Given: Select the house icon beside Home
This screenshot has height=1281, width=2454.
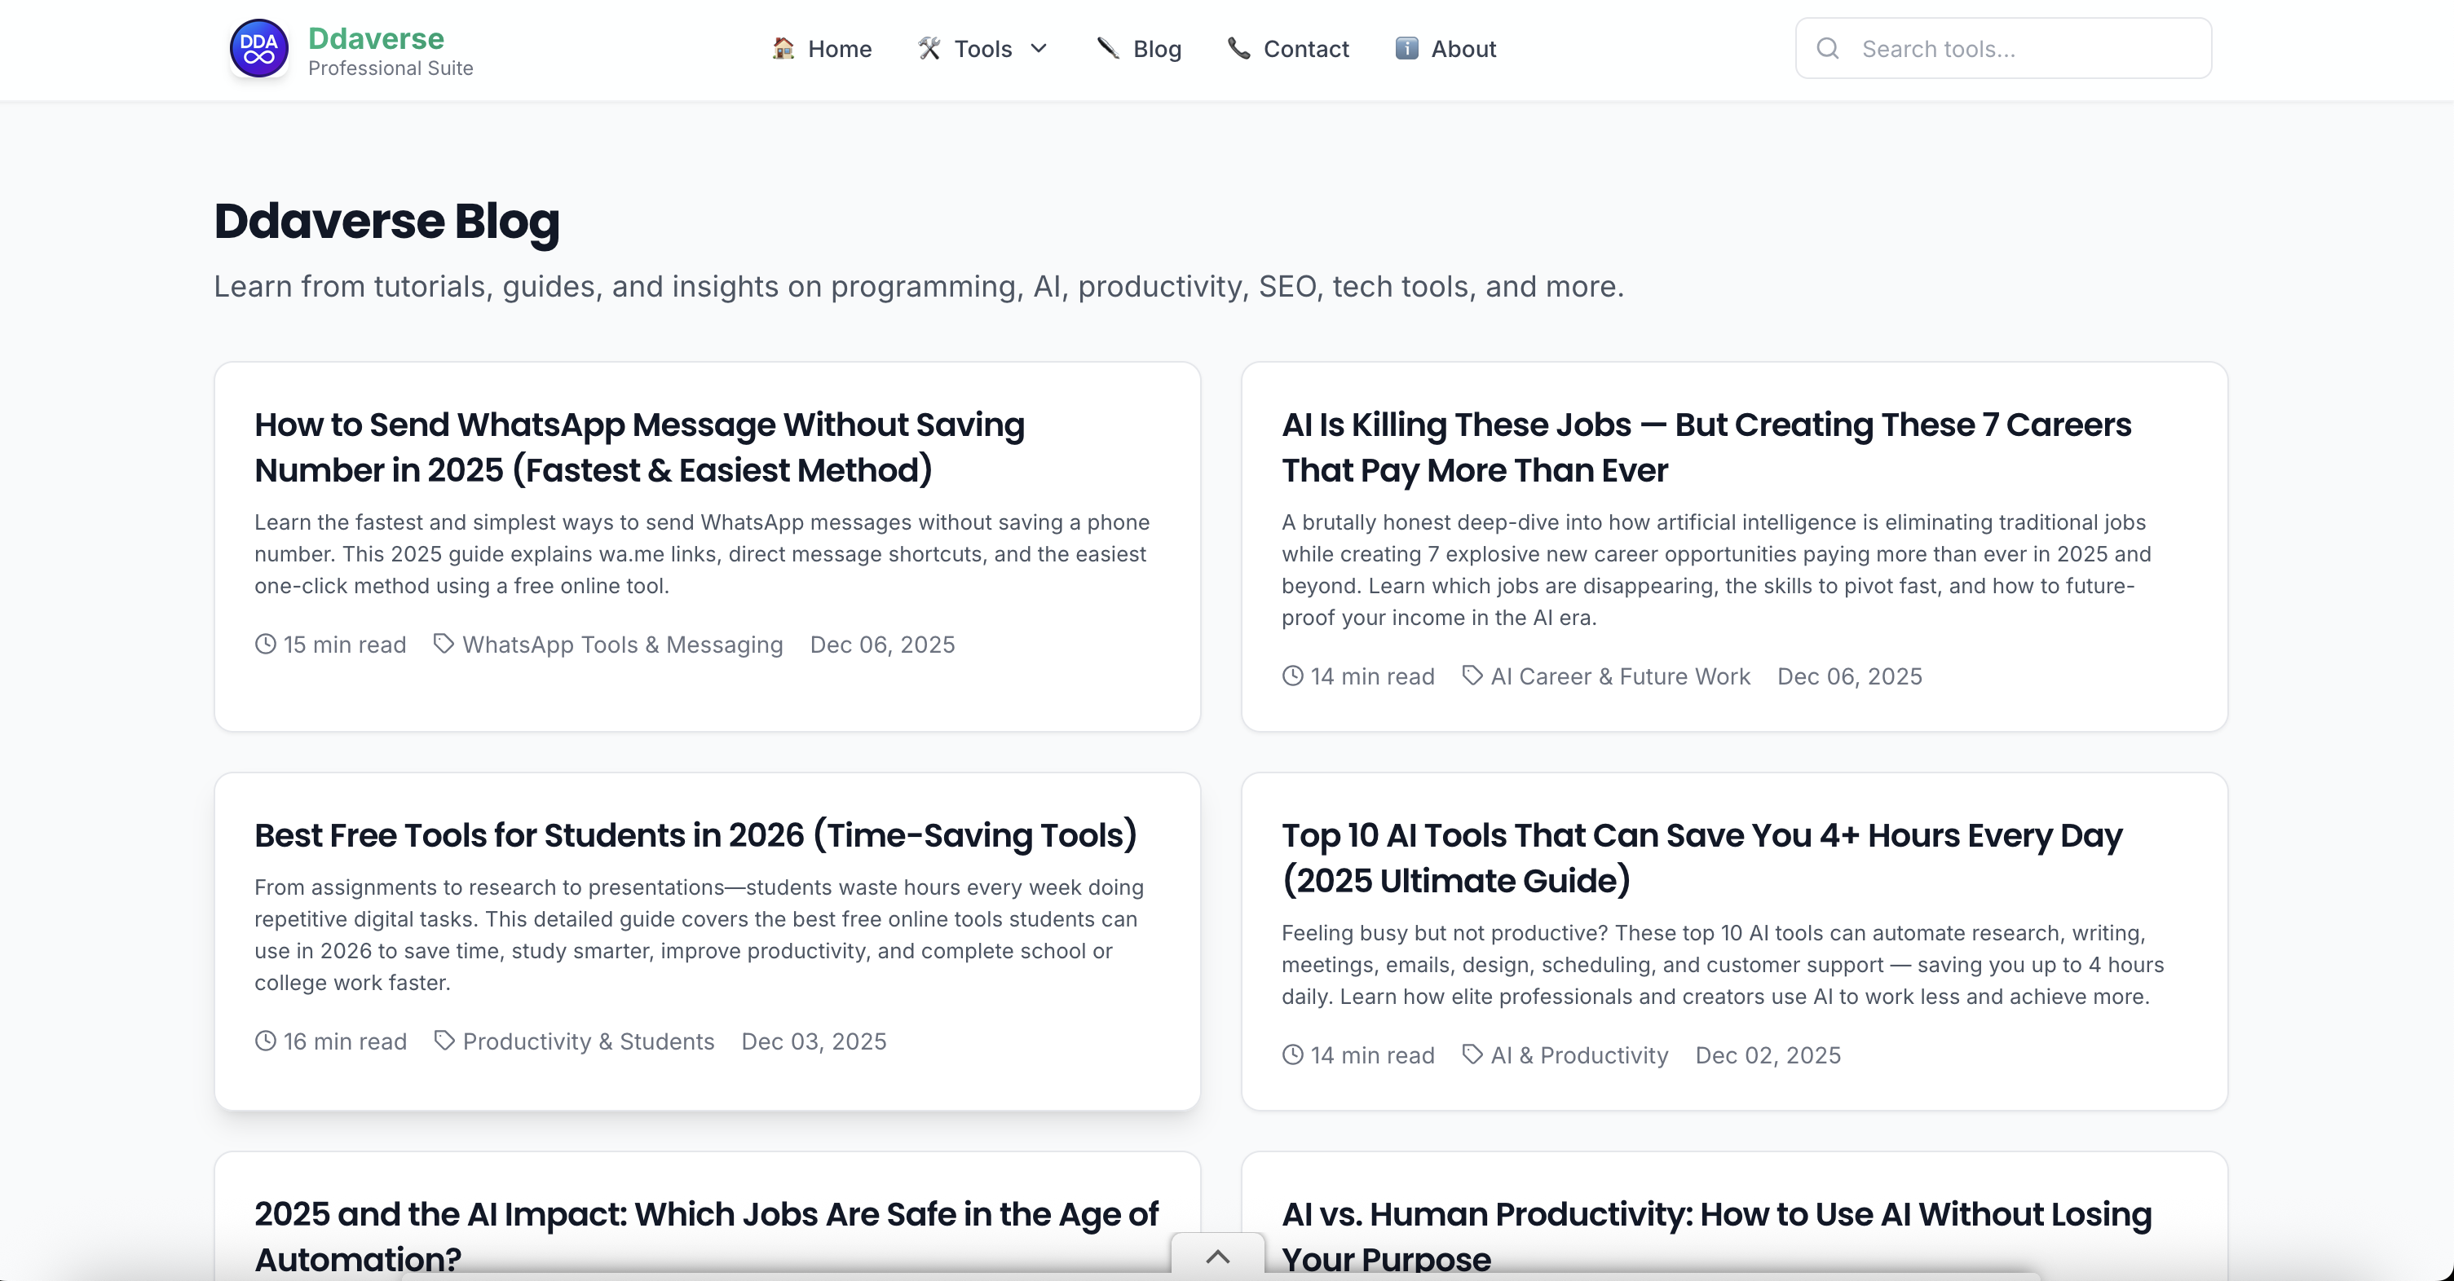Looking at the screenshot, I should 782,49.
